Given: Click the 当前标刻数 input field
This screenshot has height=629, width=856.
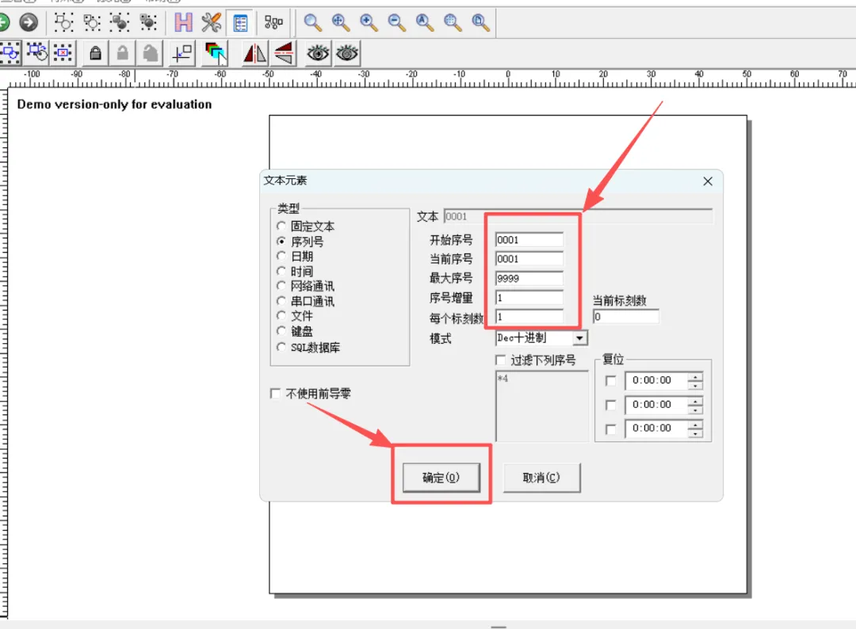Looking at the screenshot, I should click(625, 317).
